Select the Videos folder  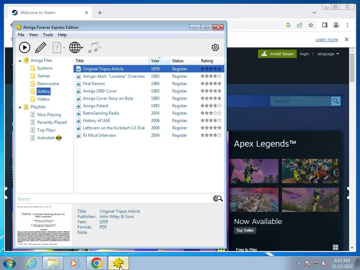[x=43, y=99]
